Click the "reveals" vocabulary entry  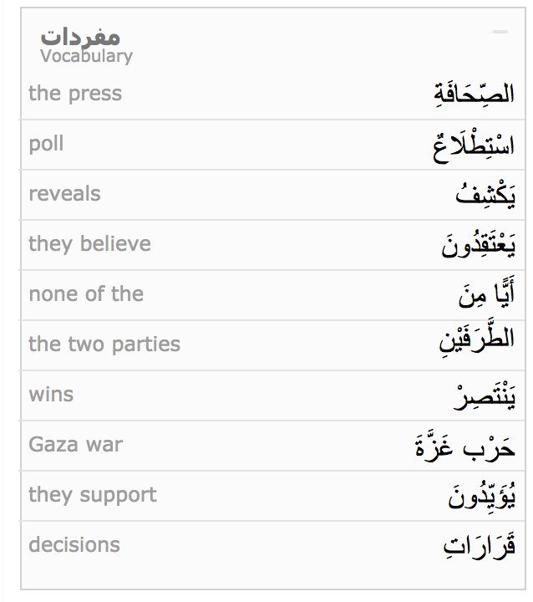pos(64,194)
